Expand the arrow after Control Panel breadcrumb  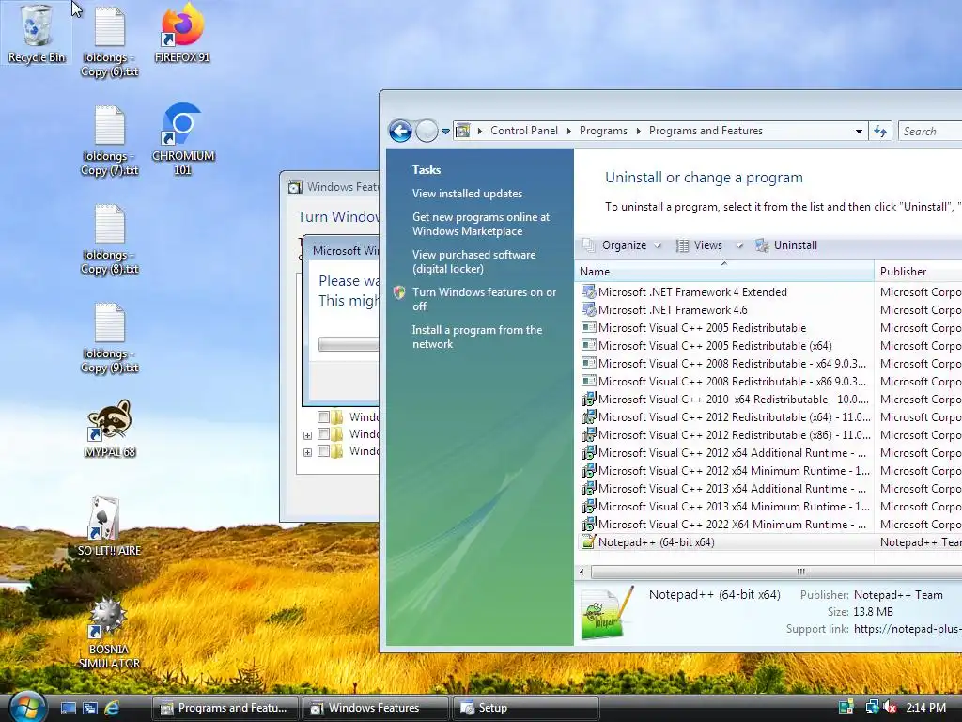[x=568, y=131]
